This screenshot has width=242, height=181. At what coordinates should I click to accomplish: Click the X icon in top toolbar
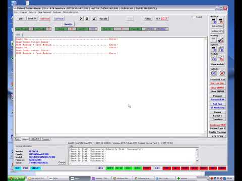click(x=81, y=19)
